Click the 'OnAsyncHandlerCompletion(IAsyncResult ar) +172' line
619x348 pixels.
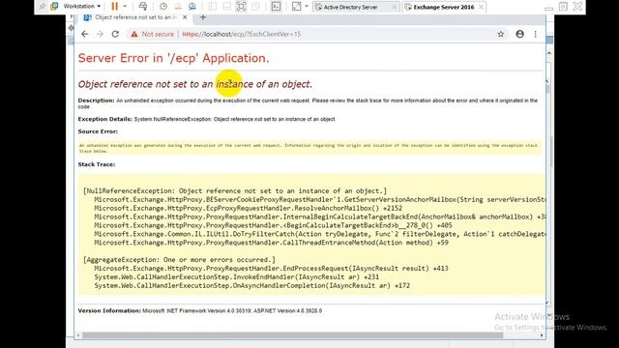251,286
